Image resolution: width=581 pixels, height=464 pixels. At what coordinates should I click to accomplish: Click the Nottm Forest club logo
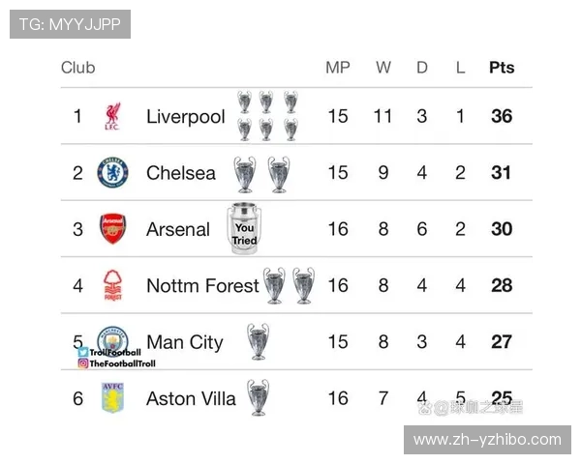click(x=113, y=285)
